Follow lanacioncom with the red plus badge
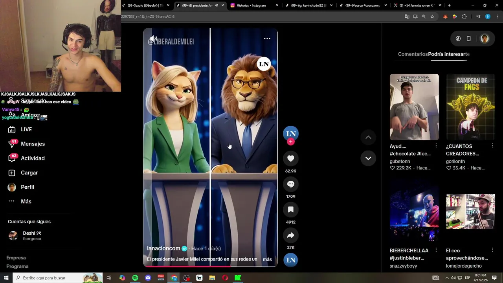503x283 pixels. 291,141
